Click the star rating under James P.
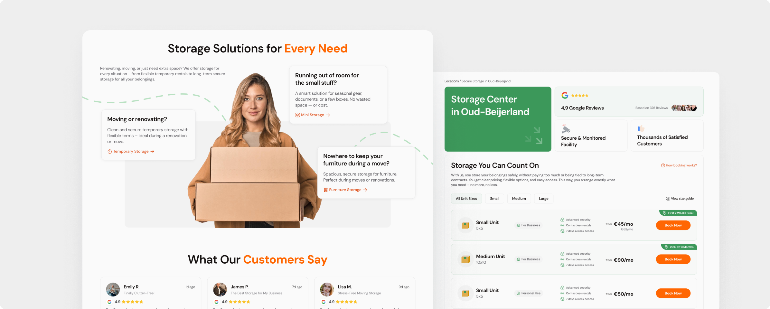 (x=239, y=302)
